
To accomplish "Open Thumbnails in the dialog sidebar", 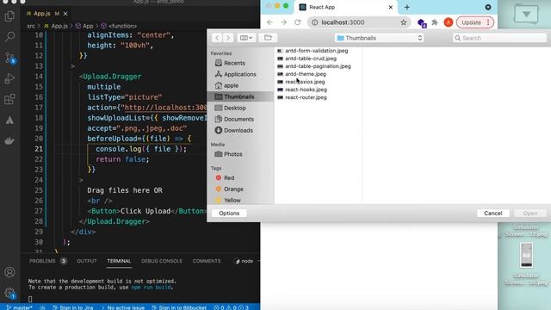I will 240,96.
